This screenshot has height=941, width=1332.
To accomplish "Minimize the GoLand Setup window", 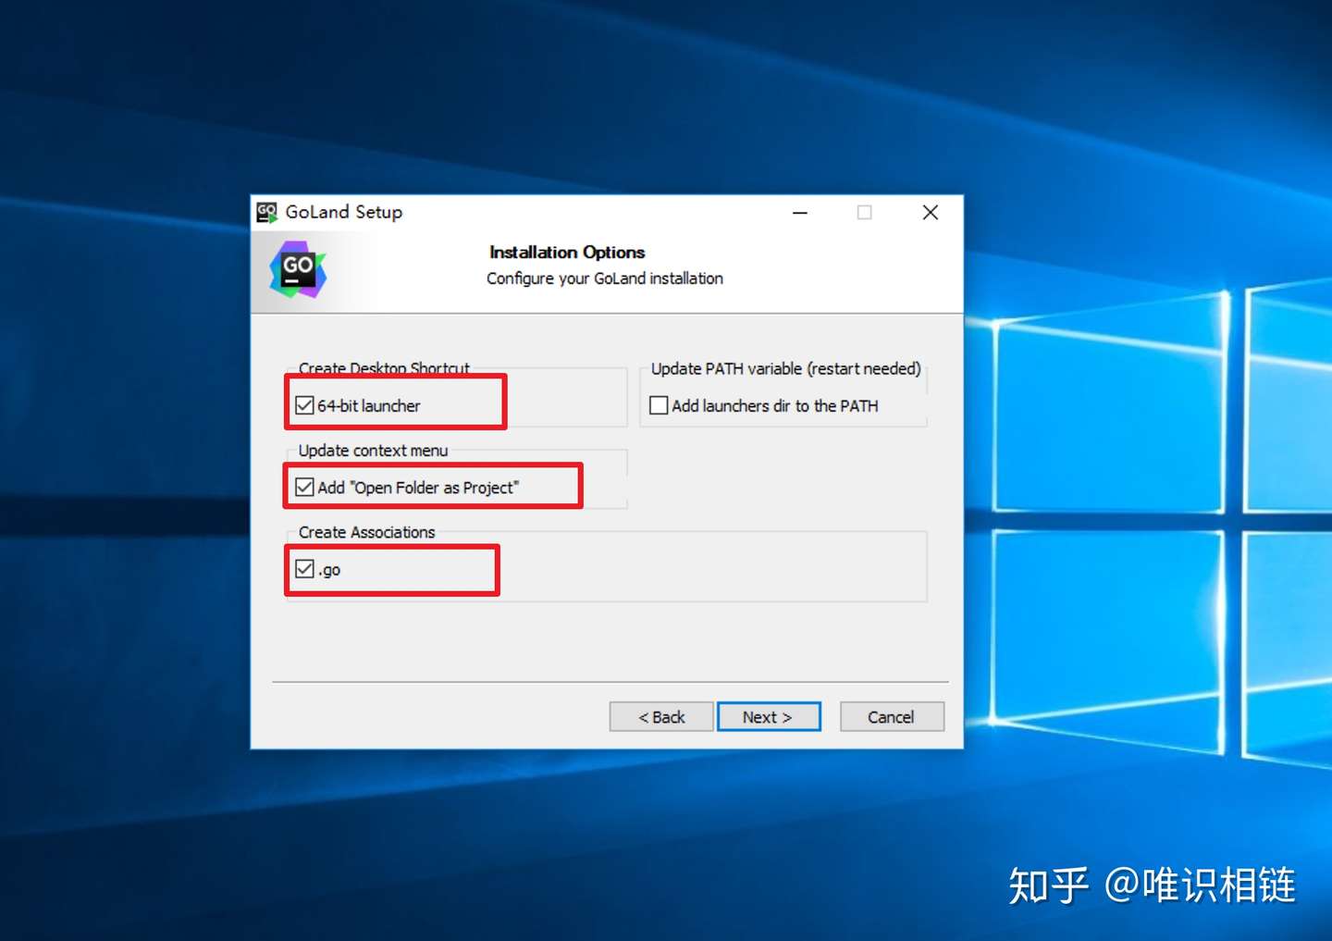I will pyautogui.click(x=800, y=213).
